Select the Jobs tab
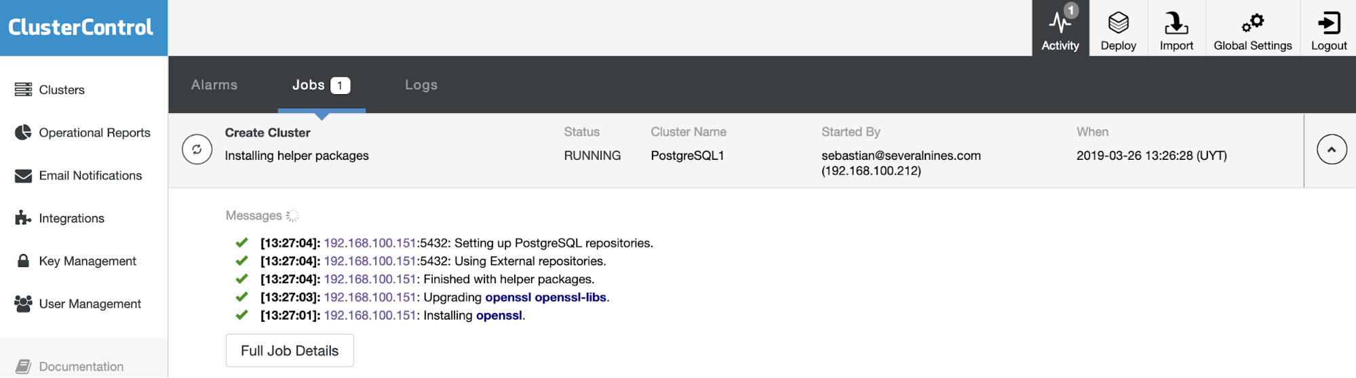Screen dimensions: 1356x378 (x=322, y=85)
